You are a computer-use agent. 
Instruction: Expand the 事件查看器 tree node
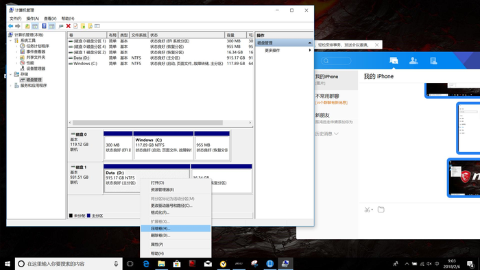(x=16, y=51)
